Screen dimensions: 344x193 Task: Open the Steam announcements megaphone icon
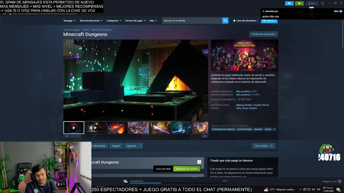(x=289, y=3)
